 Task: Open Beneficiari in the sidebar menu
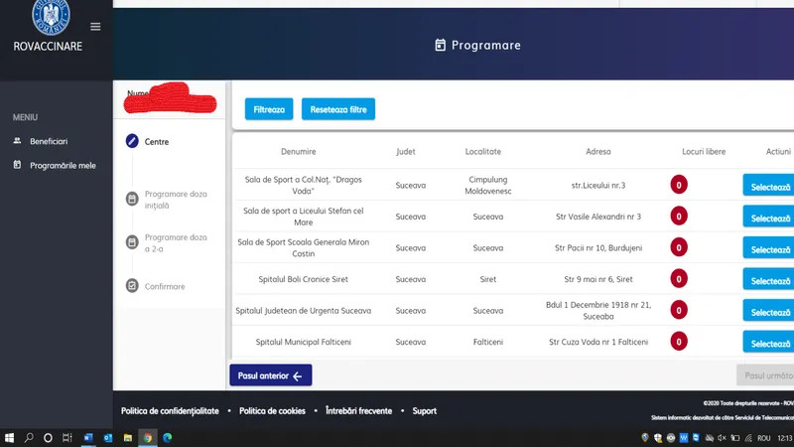click(49, 141)
